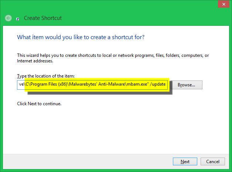Click the 'Click Next to continue.' text
The width and height of the screenshot is (232, 172).
pyautogui.click(x=39, y=104)
